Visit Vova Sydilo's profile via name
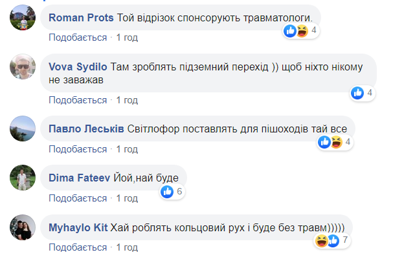Viewport: 404px width, 259px height. click(x=78, y=67)
